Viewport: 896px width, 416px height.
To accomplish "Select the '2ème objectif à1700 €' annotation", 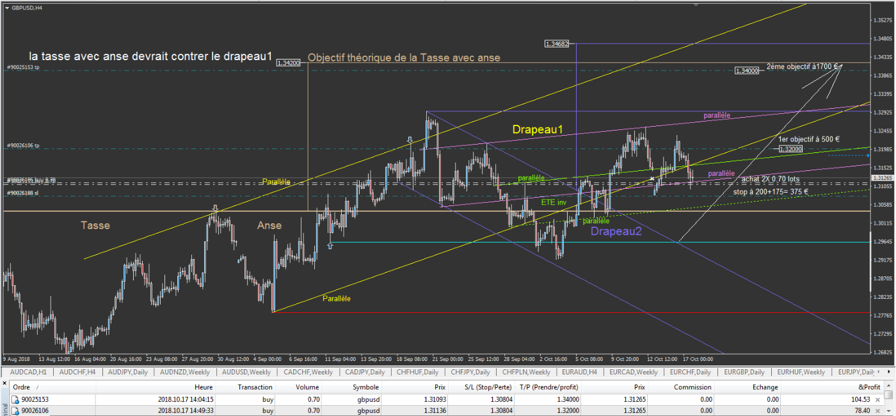I will [x=802, y=66].
